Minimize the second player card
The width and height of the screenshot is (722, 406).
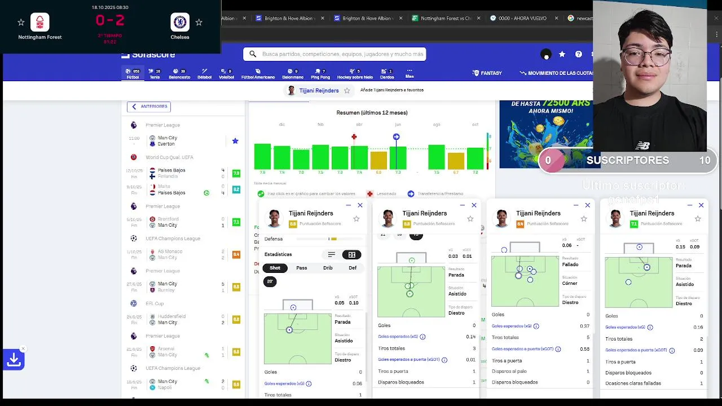[x=462, y=205]
